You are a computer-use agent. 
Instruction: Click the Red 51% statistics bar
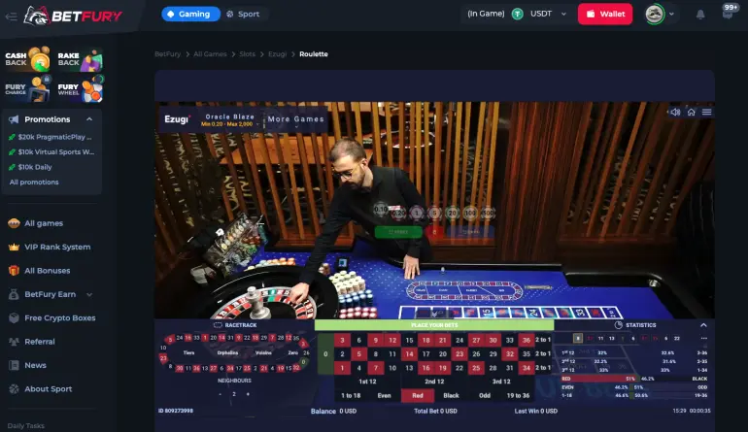[x=599, y=379]
